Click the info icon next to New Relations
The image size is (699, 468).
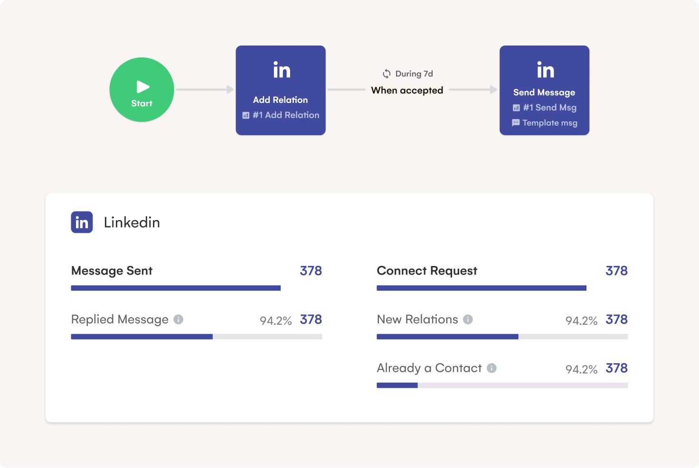(x=468, y=320)
